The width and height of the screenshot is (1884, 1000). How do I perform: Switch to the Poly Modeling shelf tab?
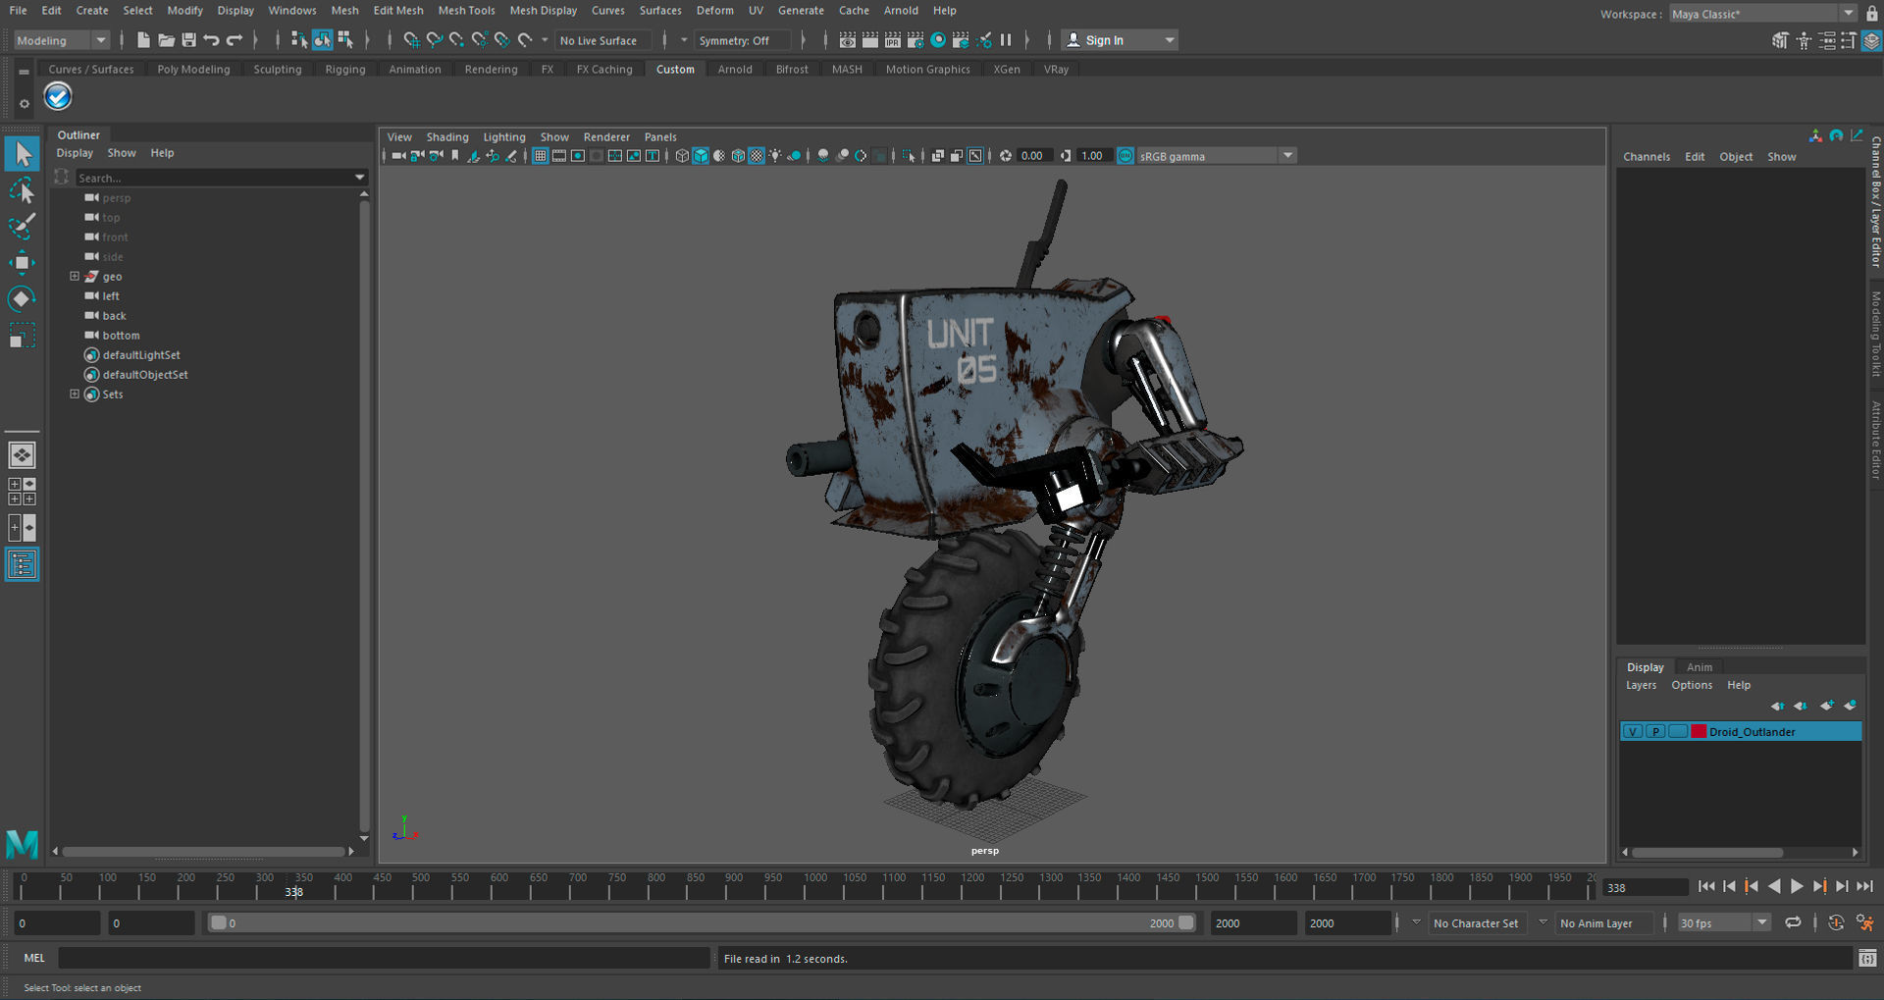193,70
